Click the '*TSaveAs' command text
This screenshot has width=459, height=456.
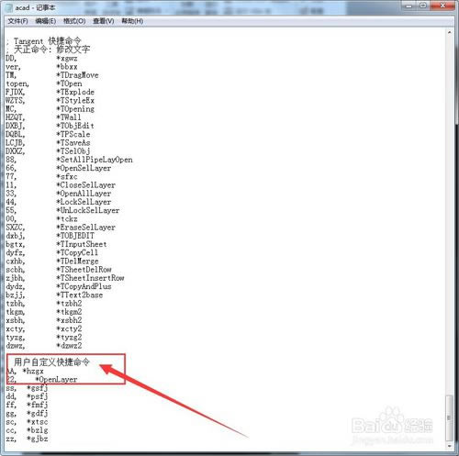73,142
